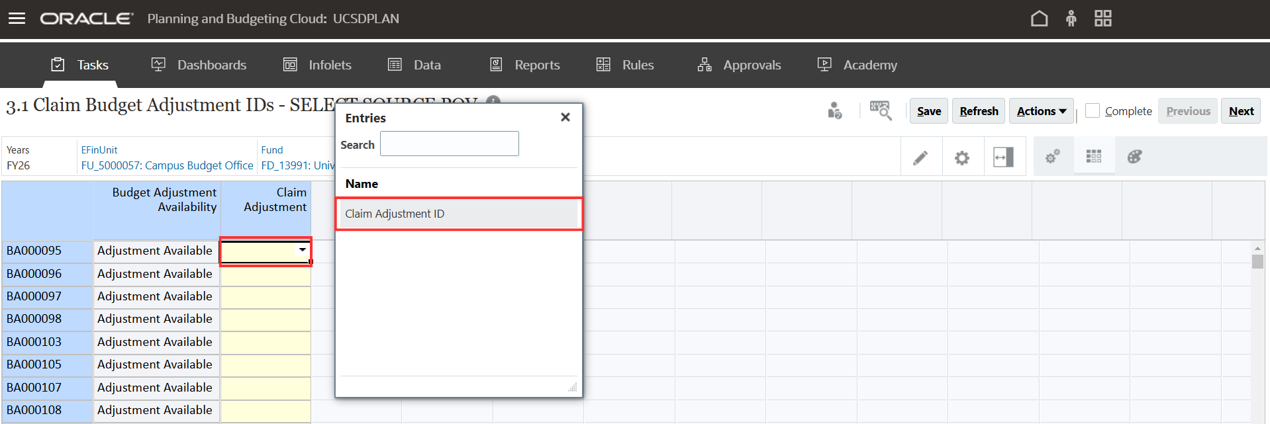Switch to the Dashboards tab

click(199, 65)
